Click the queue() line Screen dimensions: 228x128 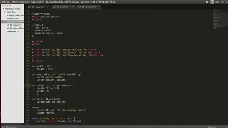[x=36, y=107]
